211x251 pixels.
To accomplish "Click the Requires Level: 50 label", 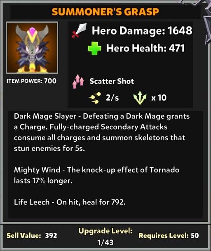I will click(169, 235).
